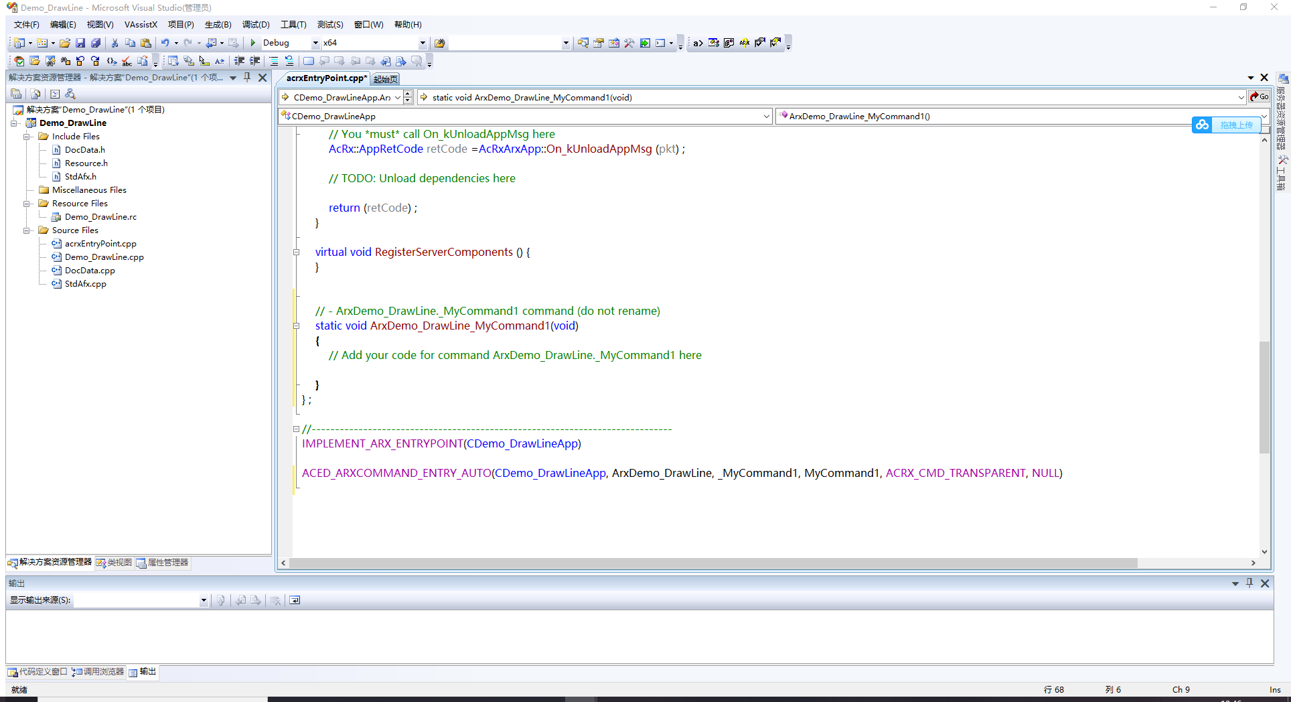This screenshot has height=702, width=1291.
Task: Click the Copy toolbar icon
Action: click(131, 43)
